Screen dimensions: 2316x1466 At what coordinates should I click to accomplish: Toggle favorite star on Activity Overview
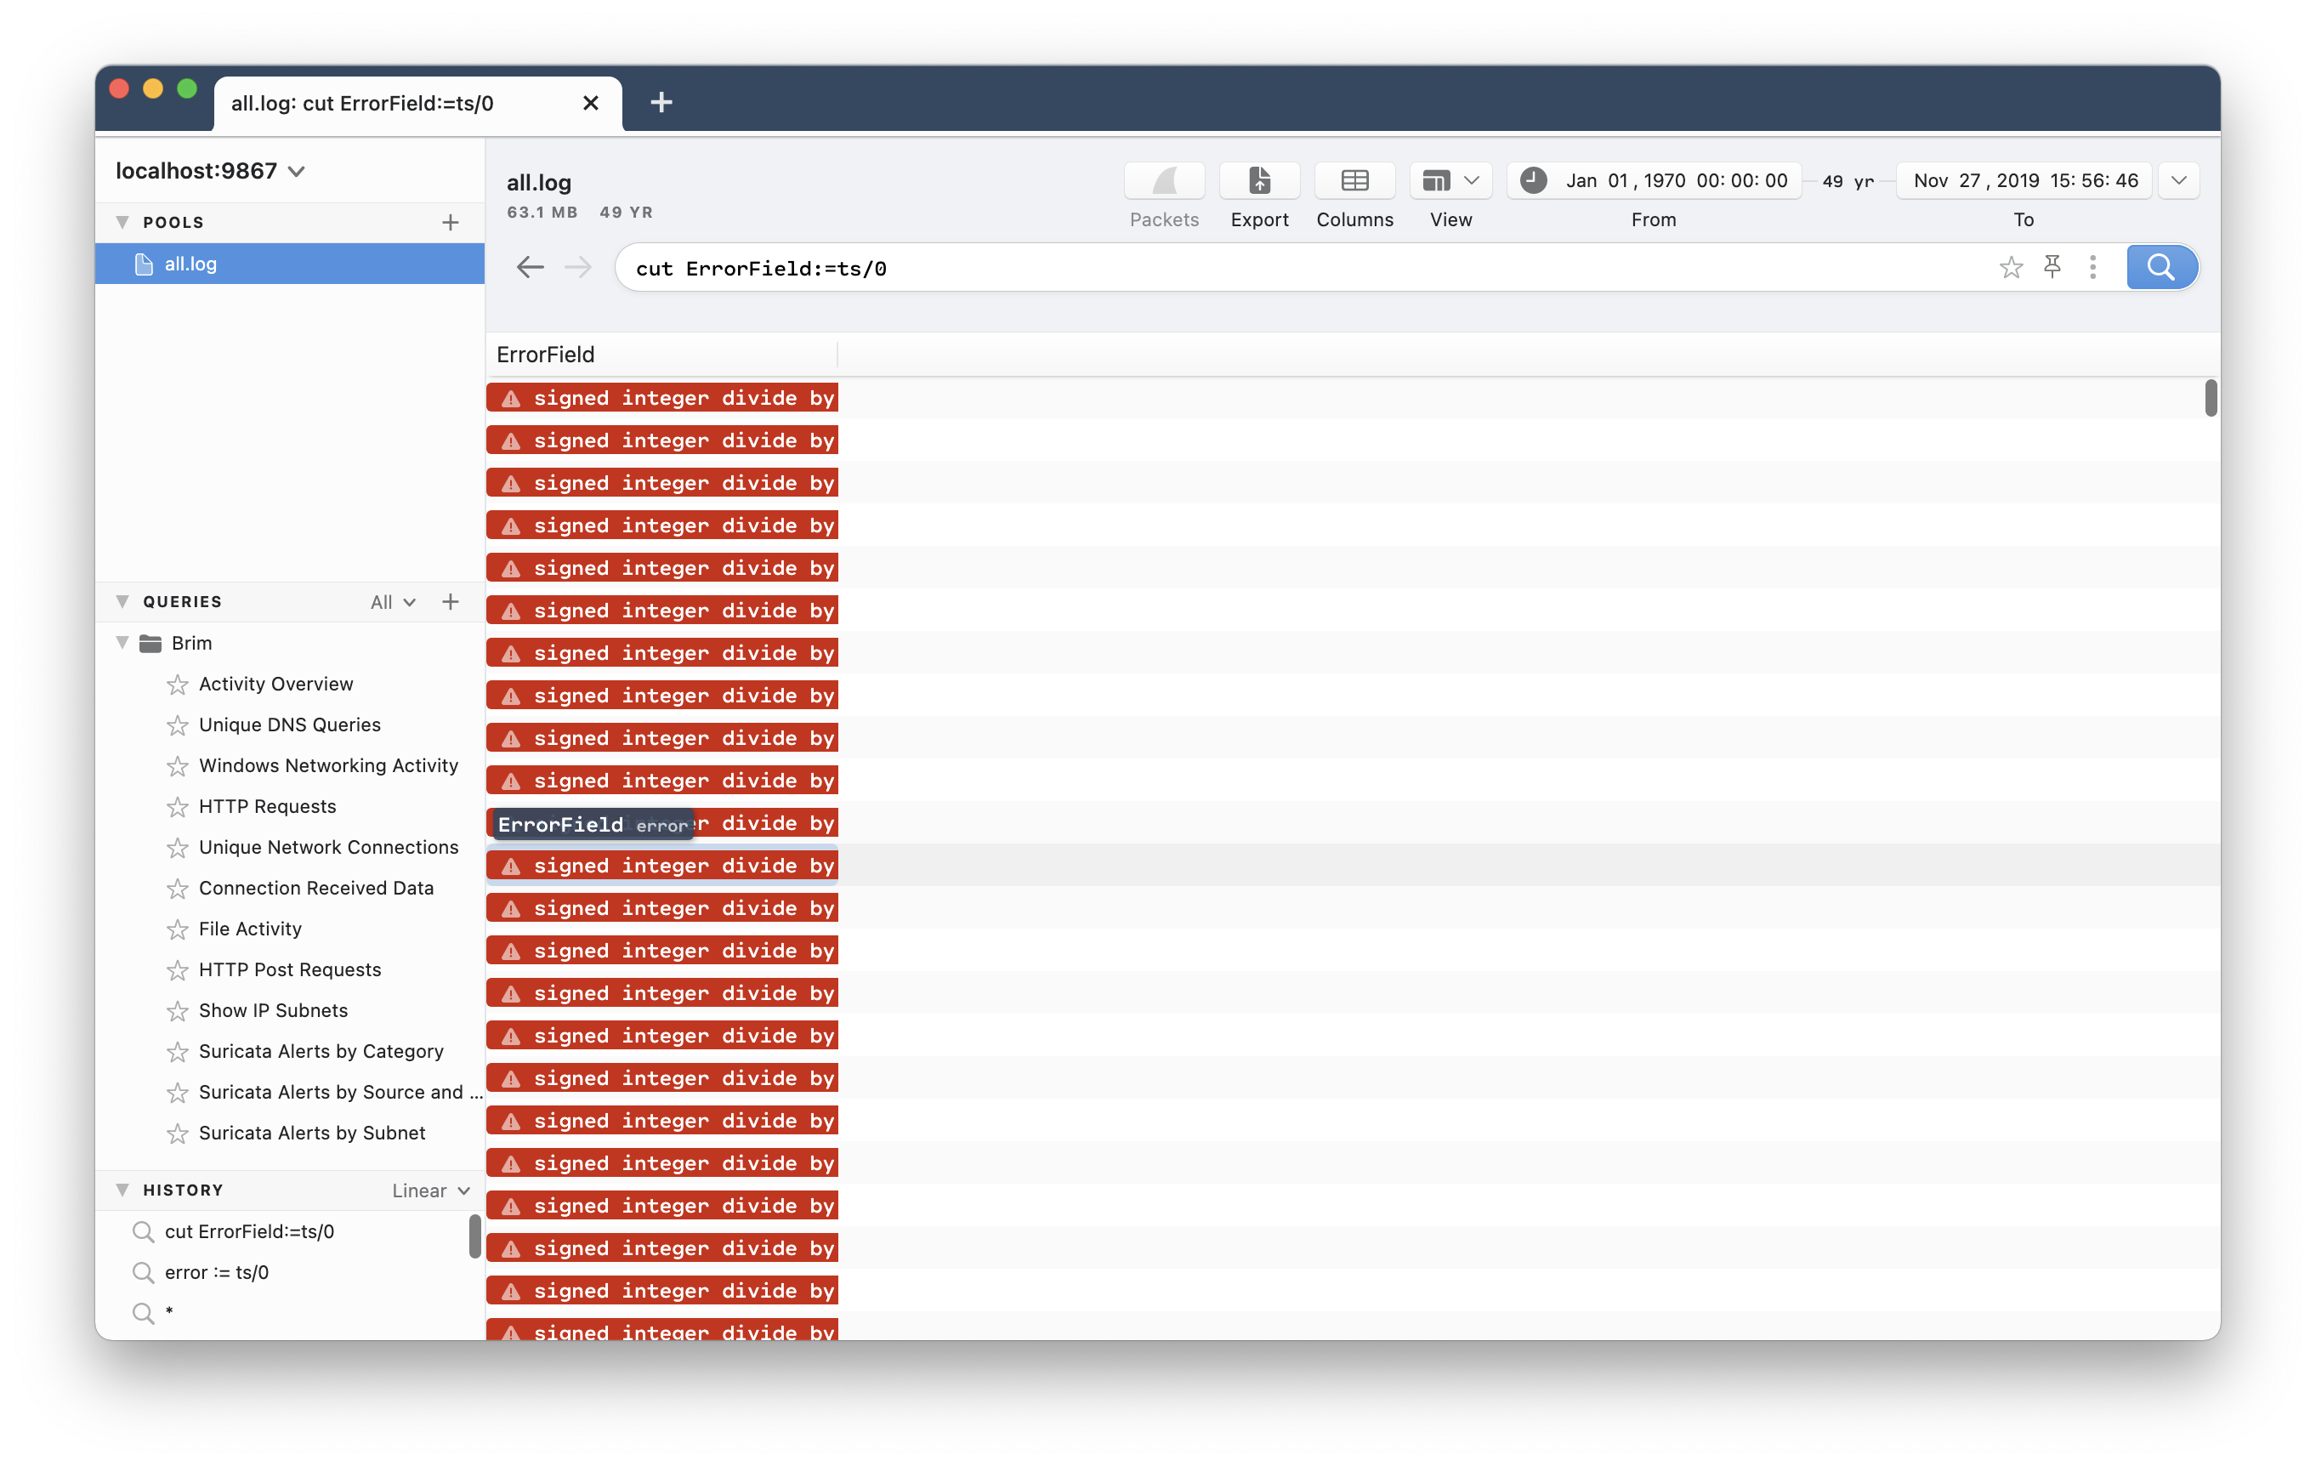point(178,684)
